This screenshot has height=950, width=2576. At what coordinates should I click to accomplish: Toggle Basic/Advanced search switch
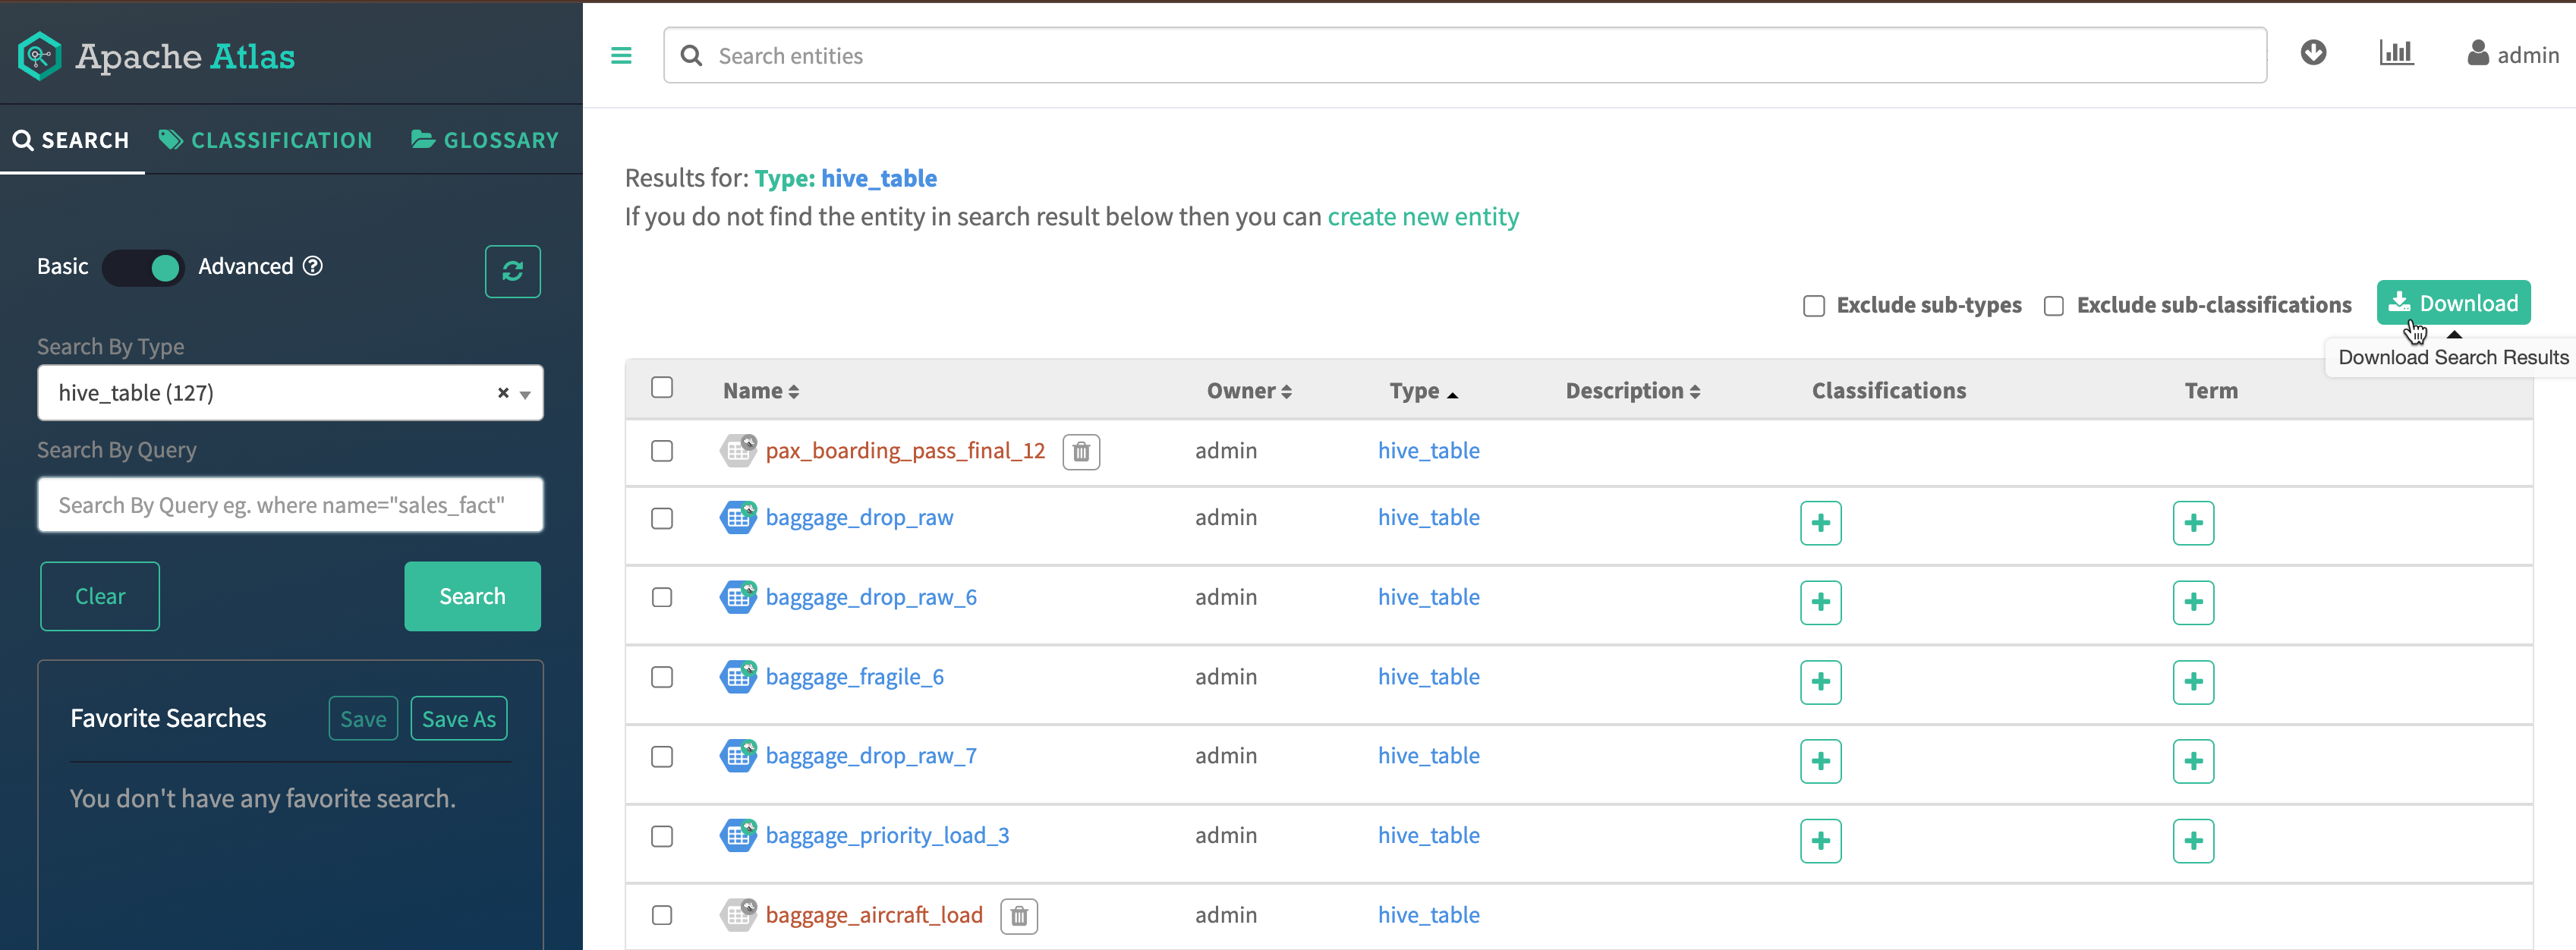(x=144, y=267)
